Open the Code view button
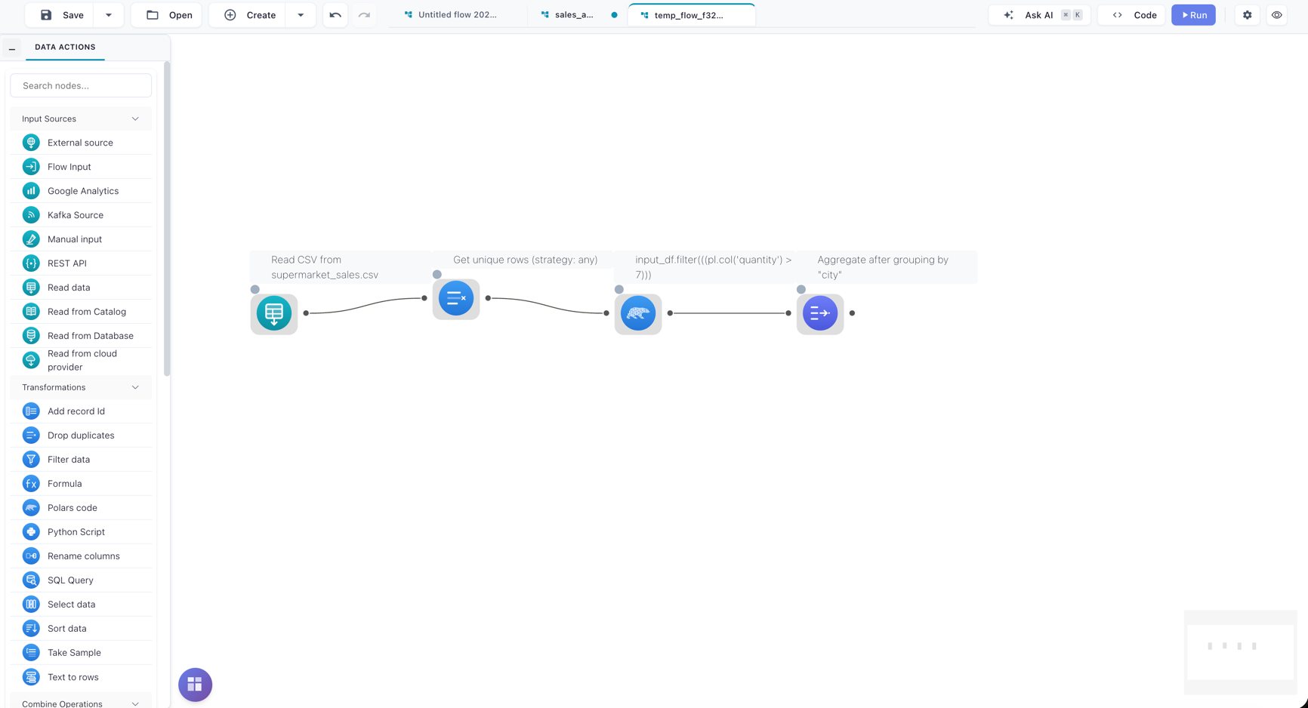 (x=1133, y=15)
